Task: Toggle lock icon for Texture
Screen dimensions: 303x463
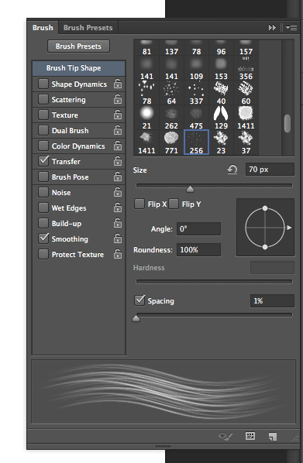Action: [118, 115]
